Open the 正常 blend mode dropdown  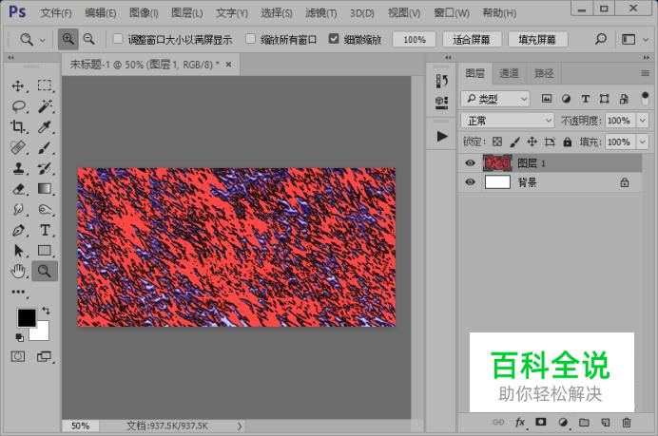(x=508, y=121)
